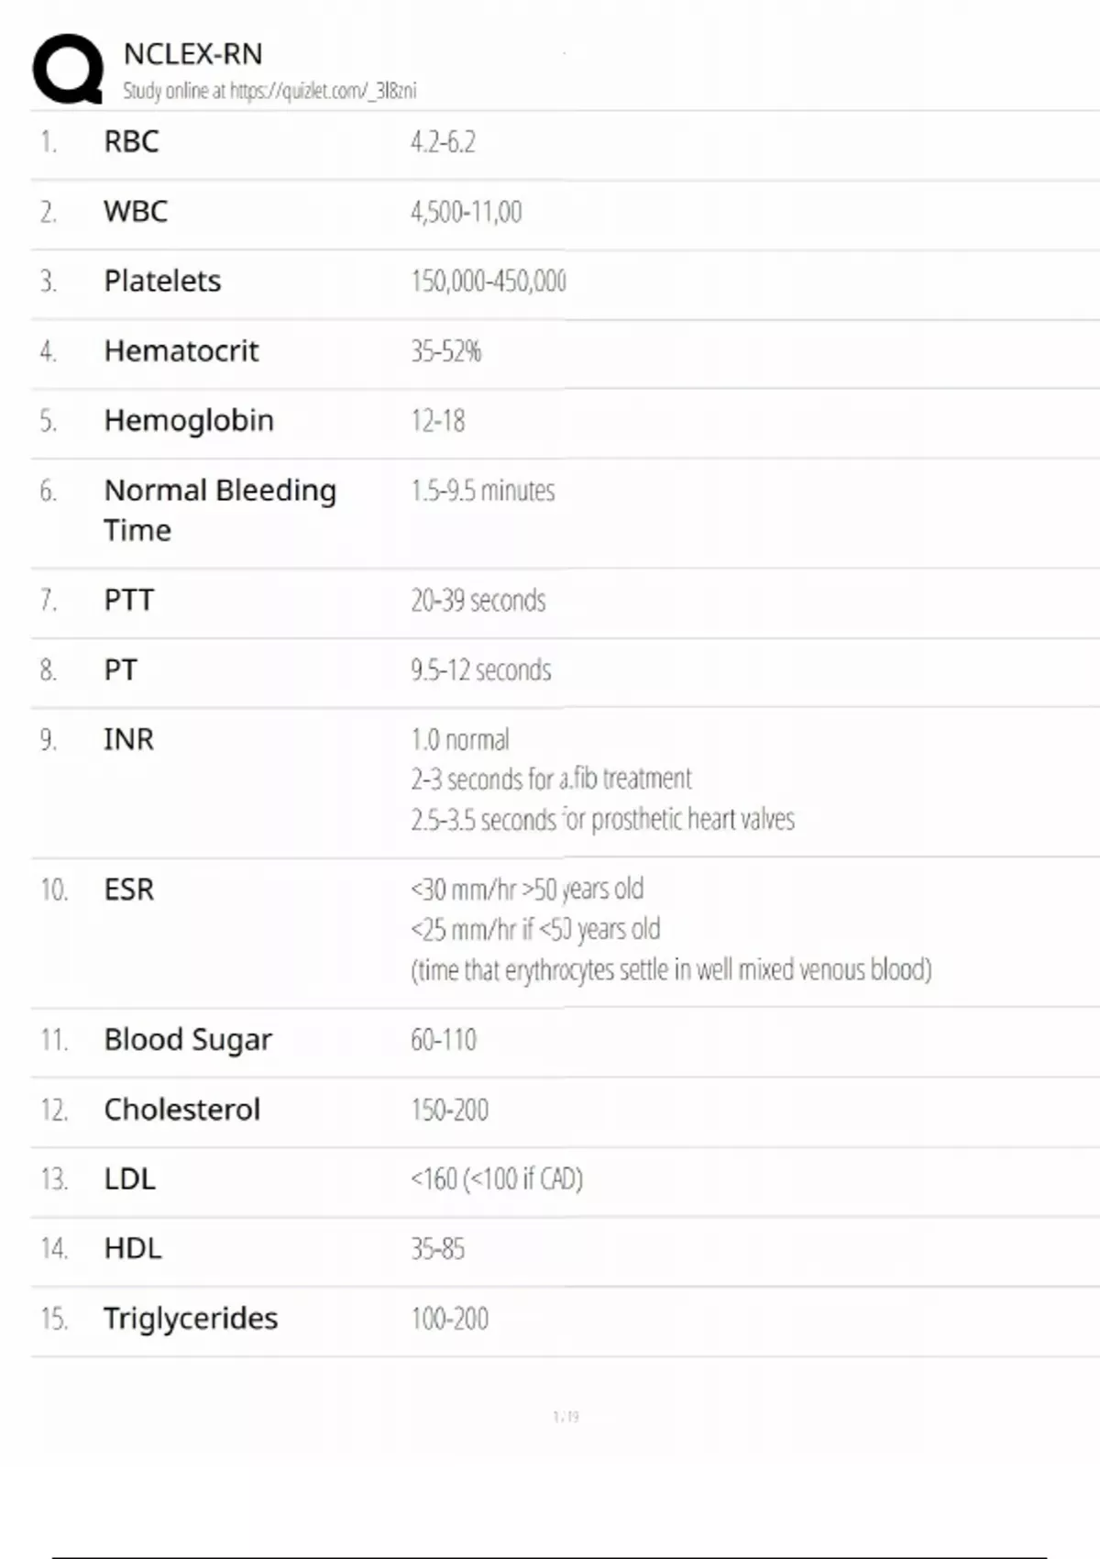Click the PT term
The height and width of the screenshot is (1559, 1100).
coord(120,670)
